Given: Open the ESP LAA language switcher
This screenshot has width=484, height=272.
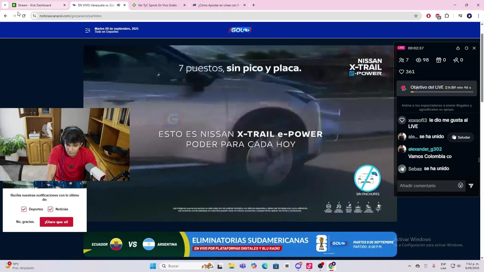Looking at the screenshot, I should pyautogui.click(x=443, y=266).
